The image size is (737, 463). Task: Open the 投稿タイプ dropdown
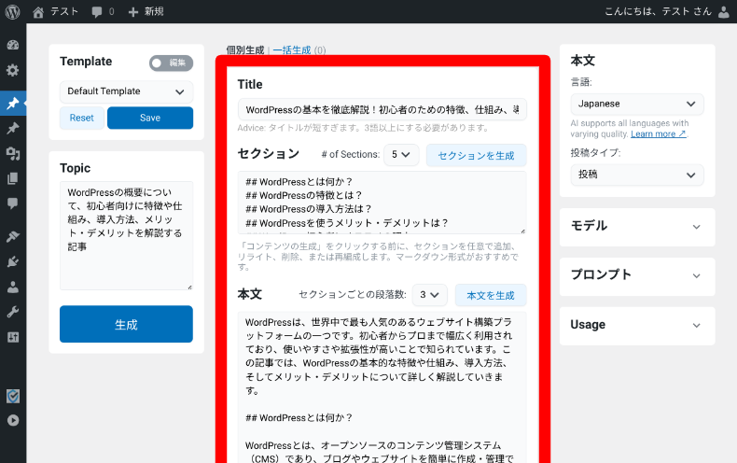coord(637,175)
